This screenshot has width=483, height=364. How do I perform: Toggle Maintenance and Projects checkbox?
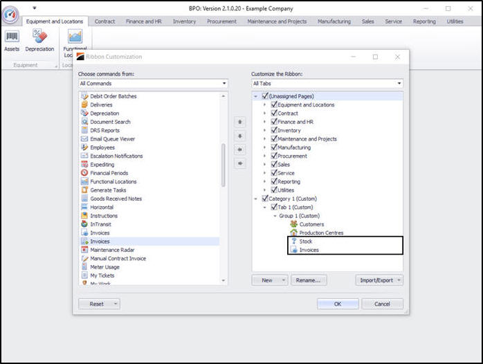[274, 138]
